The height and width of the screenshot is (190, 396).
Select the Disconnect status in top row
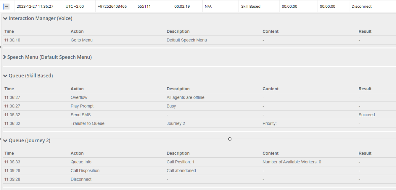pyautogui.click(x=362, y=6)
